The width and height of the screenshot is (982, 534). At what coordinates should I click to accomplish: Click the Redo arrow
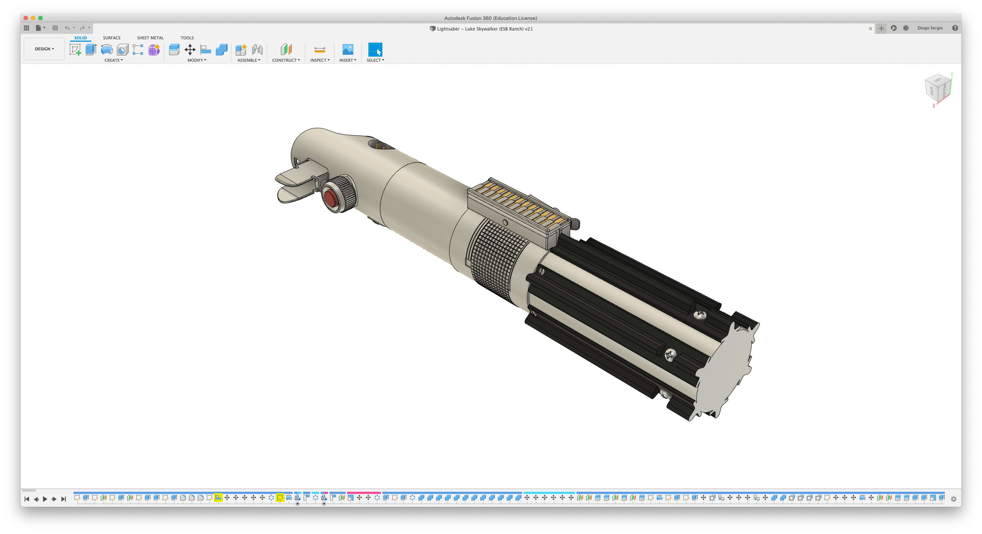(82, 28)
